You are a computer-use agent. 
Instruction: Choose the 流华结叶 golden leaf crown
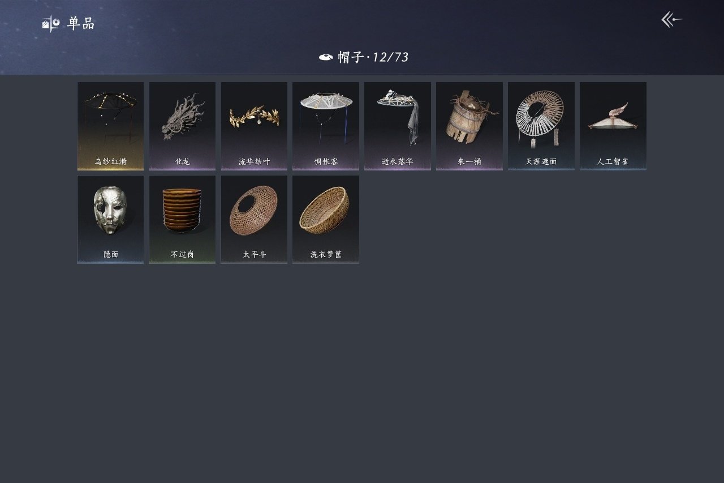254,126
